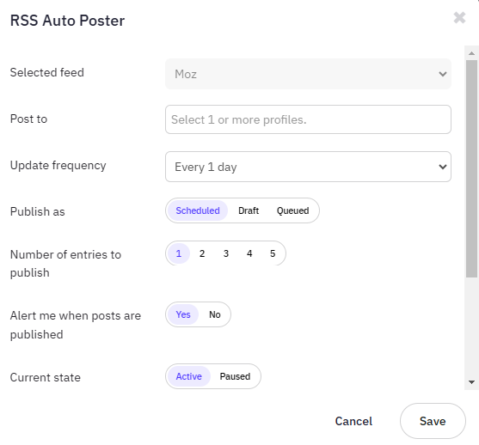Enable alerts with the Yes option
479x445 pixels.
183,314
